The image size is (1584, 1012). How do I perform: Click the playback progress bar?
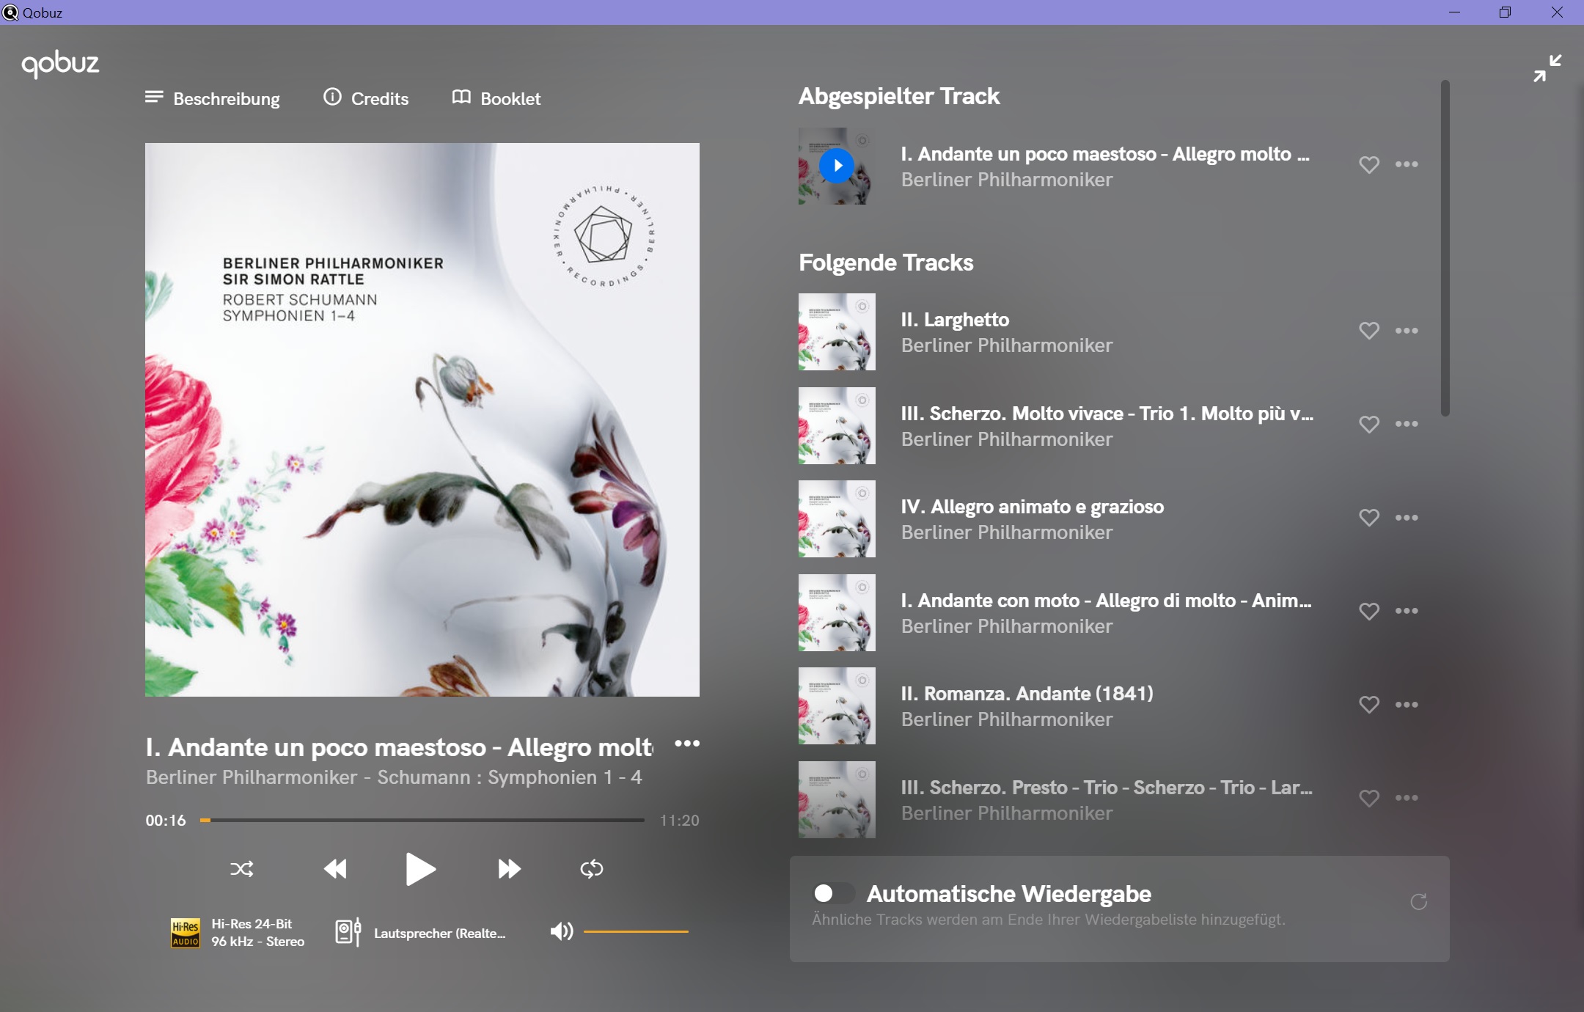422,820
